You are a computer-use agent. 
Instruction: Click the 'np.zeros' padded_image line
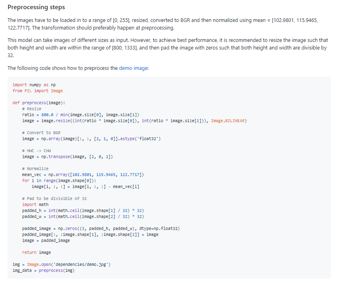coord(101,228)
